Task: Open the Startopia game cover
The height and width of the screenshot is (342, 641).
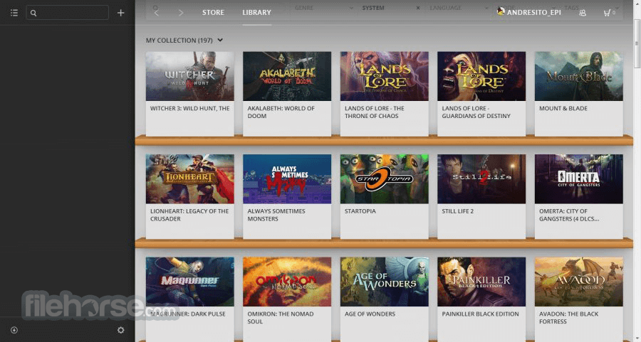Action: click(x=385, y=179)
